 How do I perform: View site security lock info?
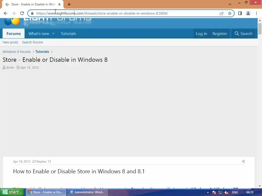[x=32, y=13]
